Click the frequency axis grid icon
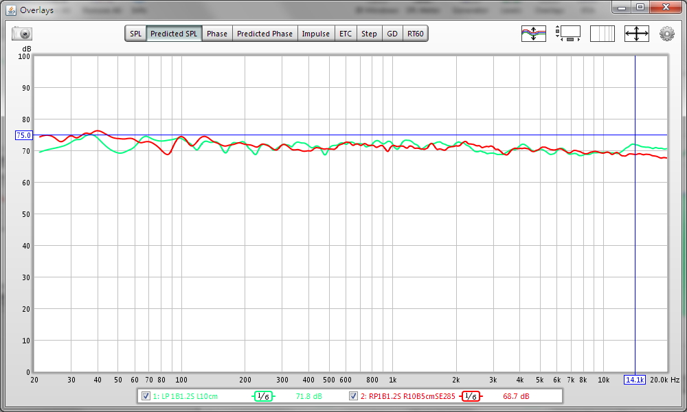This screenshot has width=687, height=412. click(x=602, y=34)
